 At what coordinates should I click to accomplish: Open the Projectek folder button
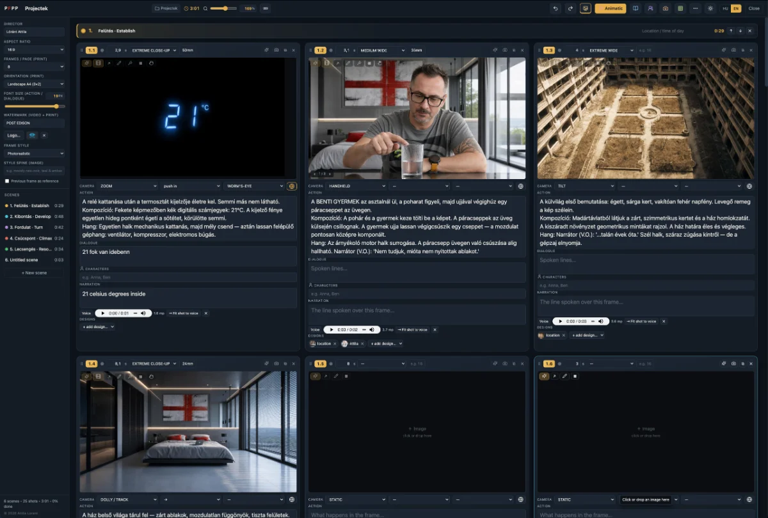[x=166, y=8]
